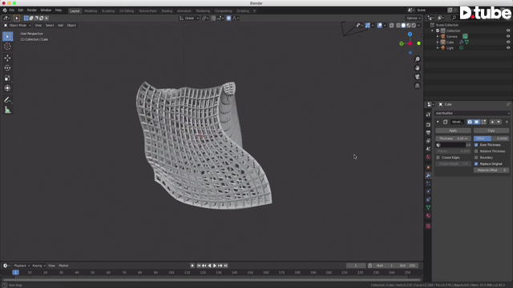Viewport: 513px width, 288px height.
Task: Open the Object Mode dropdown
Action: (x=18, y=25)
